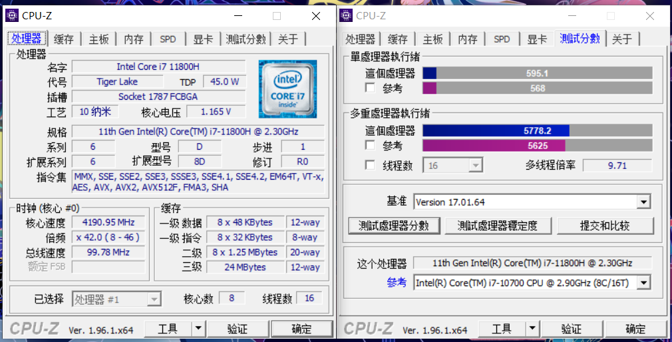672x342 pixels.
Task: Select SPD tab in left window
Action: pos(168,39)
